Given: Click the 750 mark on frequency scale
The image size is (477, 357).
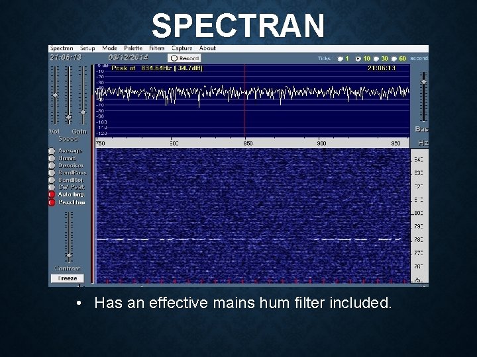Looking at the screenshot, I should [x=101, y=143].
